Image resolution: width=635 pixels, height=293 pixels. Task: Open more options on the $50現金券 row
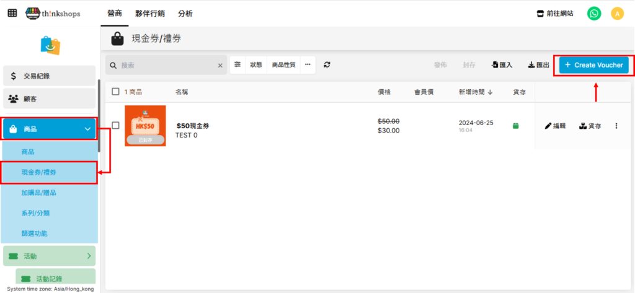616,126
